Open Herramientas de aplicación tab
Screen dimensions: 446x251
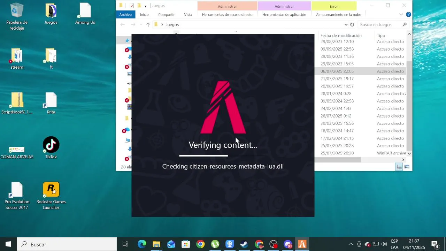(284, 15)
